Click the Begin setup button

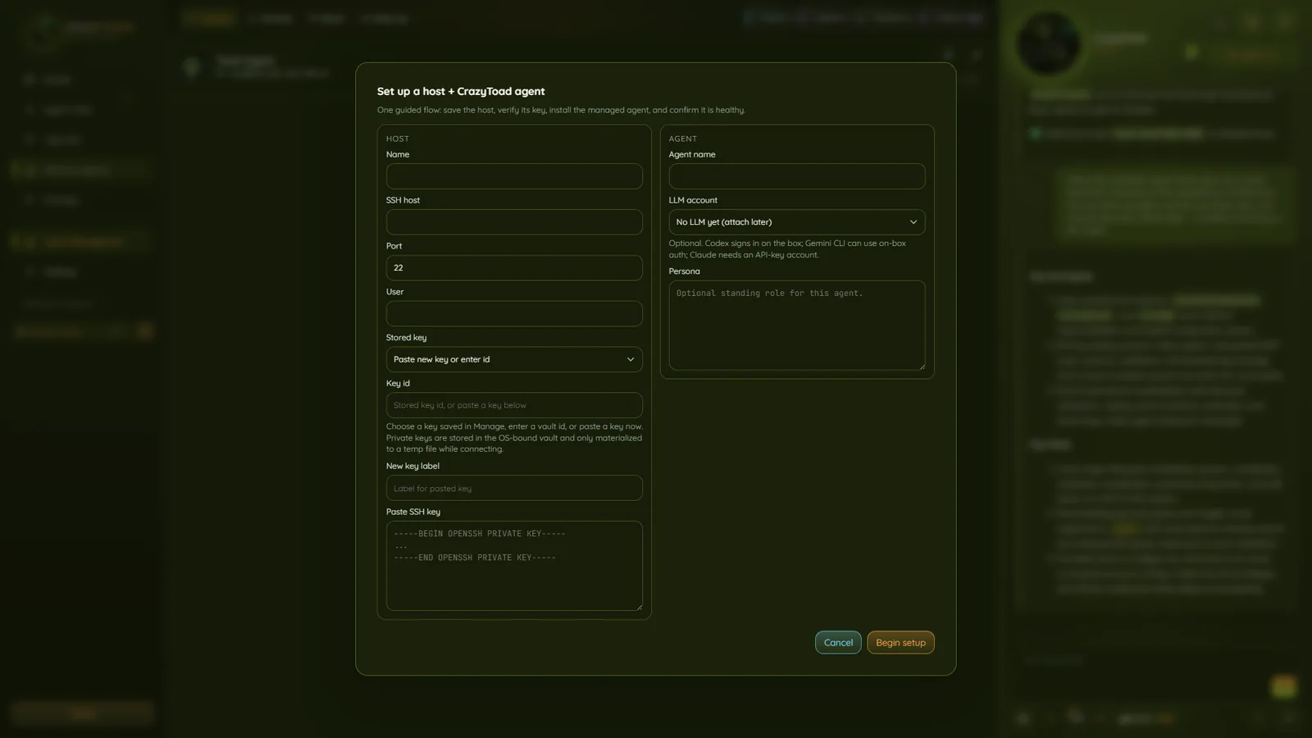coord(900,642)
